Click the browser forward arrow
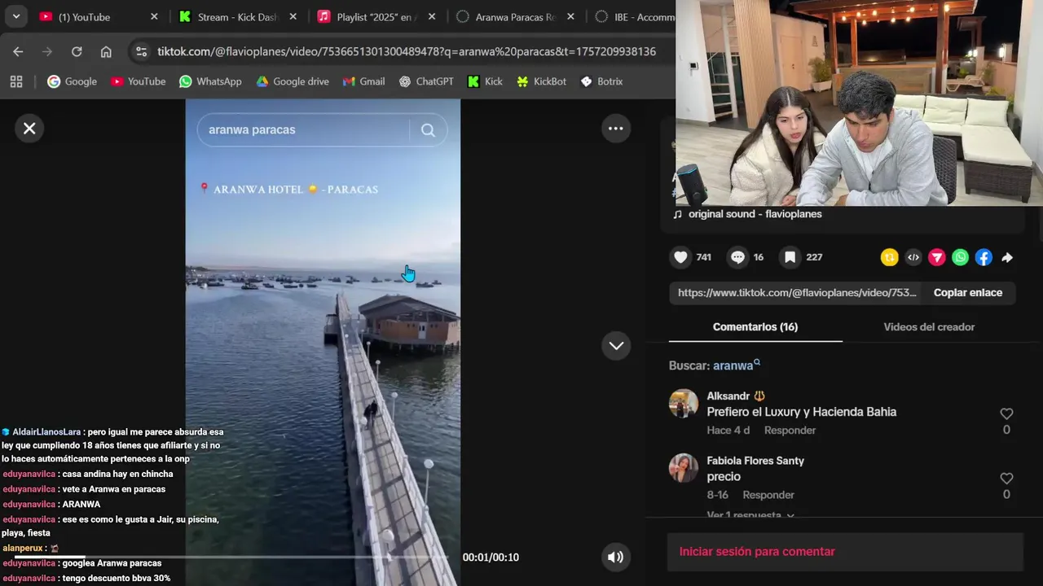 coord(47,51)
